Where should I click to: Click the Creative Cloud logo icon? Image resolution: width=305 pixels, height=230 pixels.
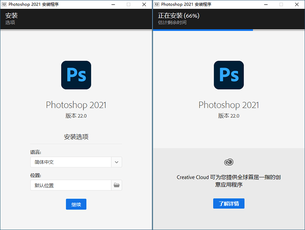coord(229,162)
